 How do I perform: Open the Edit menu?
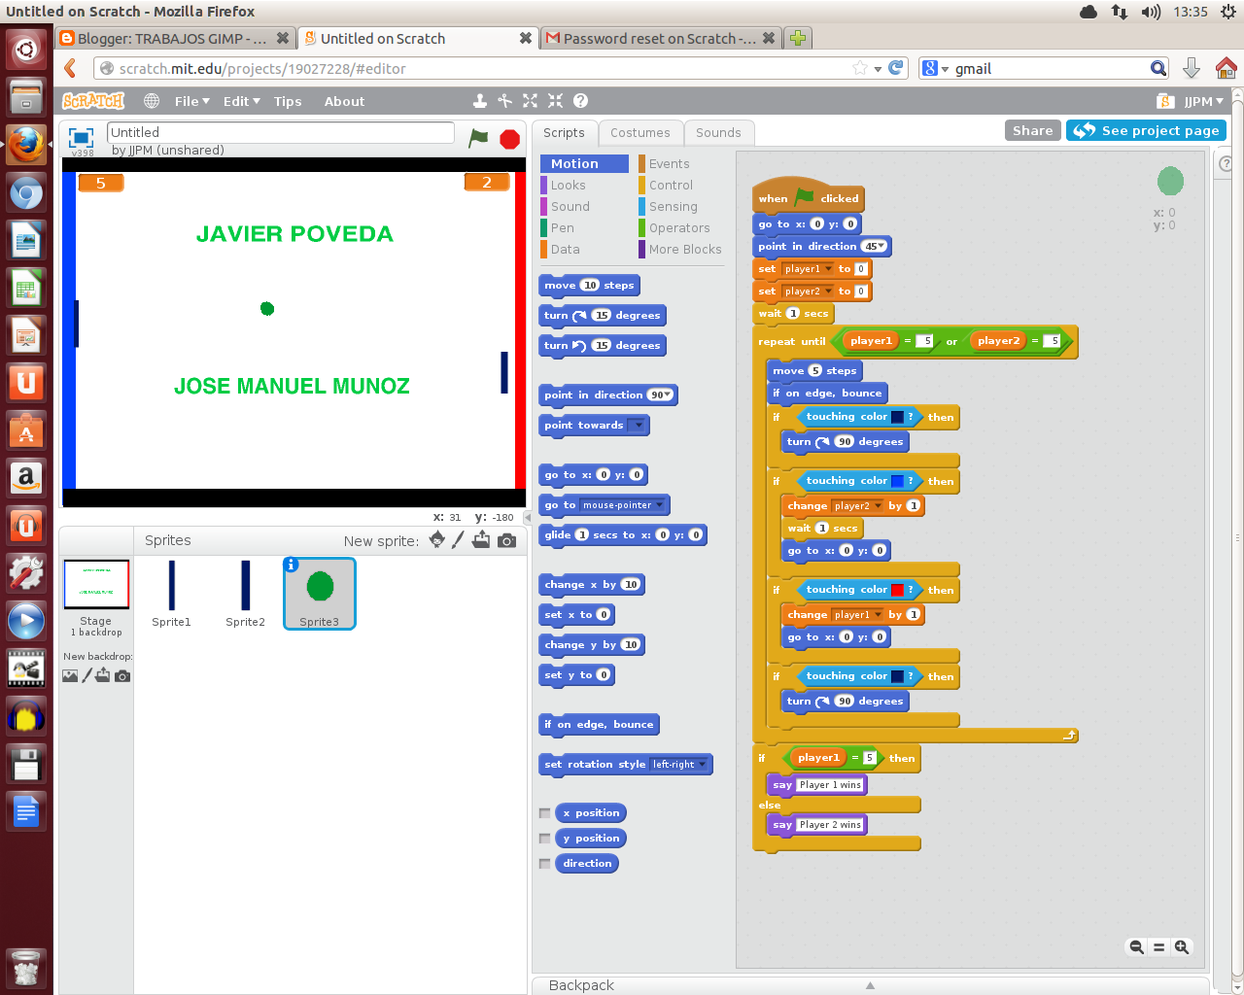(x=236, y=100)
